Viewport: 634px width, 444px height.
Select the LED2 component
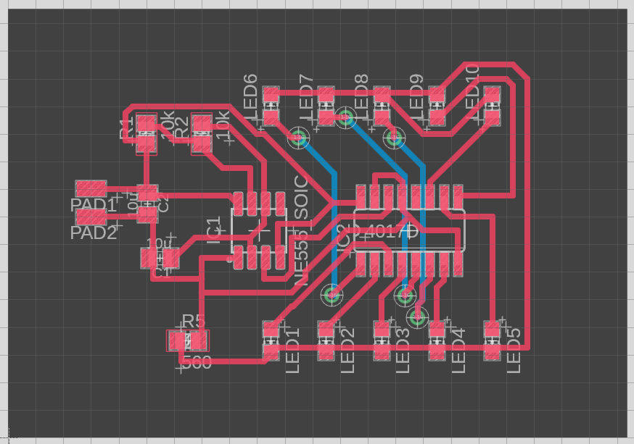point(326,341)
